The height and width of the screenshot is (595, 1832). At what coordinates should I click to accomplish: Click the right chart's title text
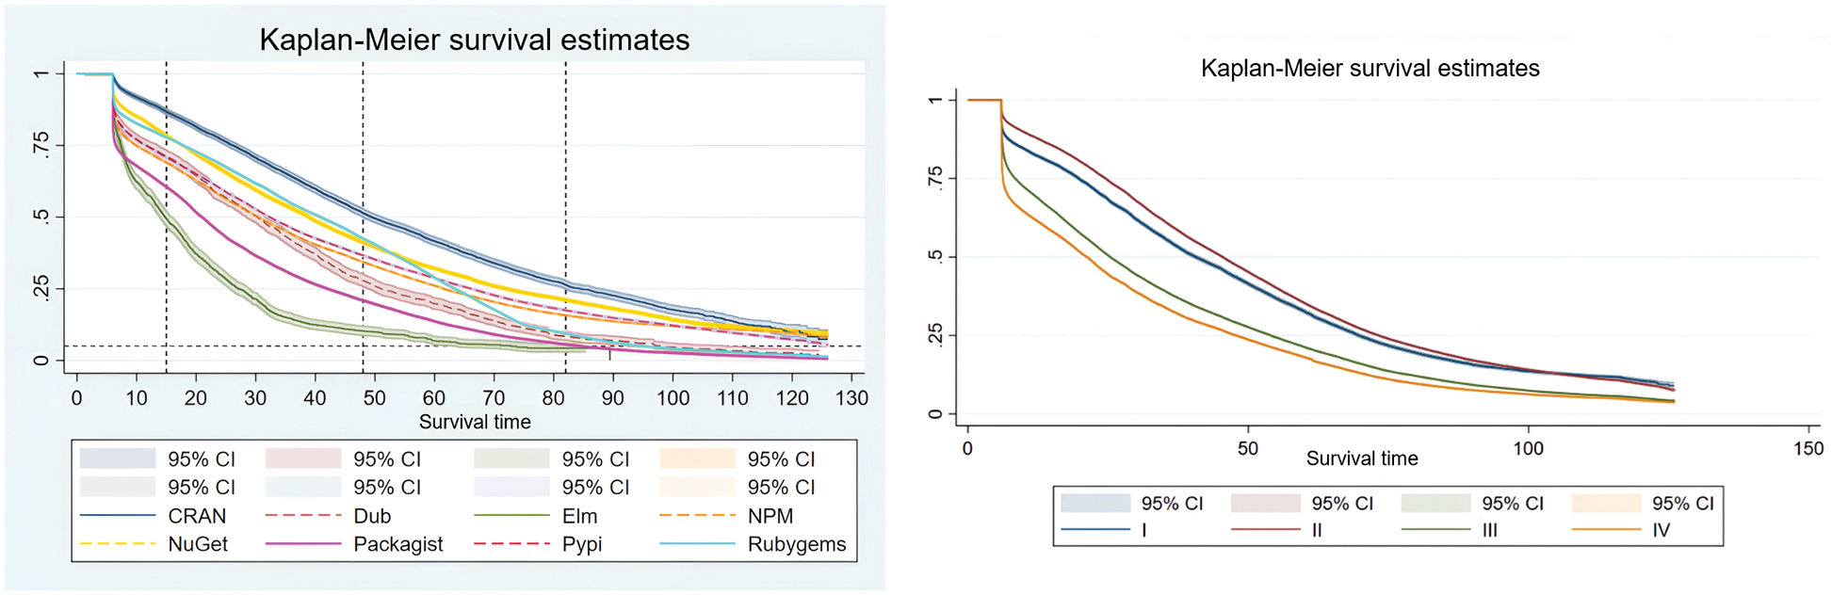point(1370,68)
